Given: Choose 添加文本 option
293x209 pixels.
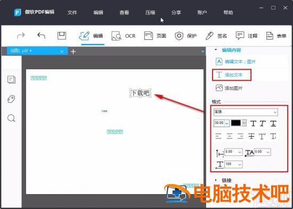Looking at the screenshot, I should click(x=232, y=75).
